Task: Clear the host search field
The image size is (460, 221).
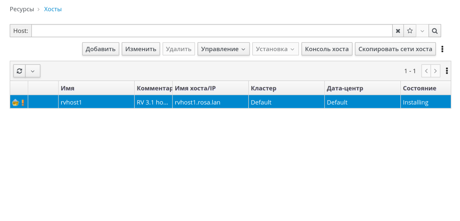Action: (x=398, y=31)
